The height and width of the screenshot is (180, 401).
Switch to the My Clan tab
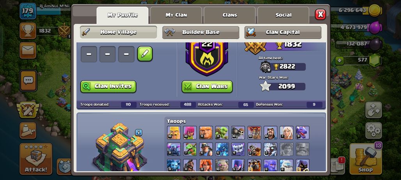click(x=176, y=15)
